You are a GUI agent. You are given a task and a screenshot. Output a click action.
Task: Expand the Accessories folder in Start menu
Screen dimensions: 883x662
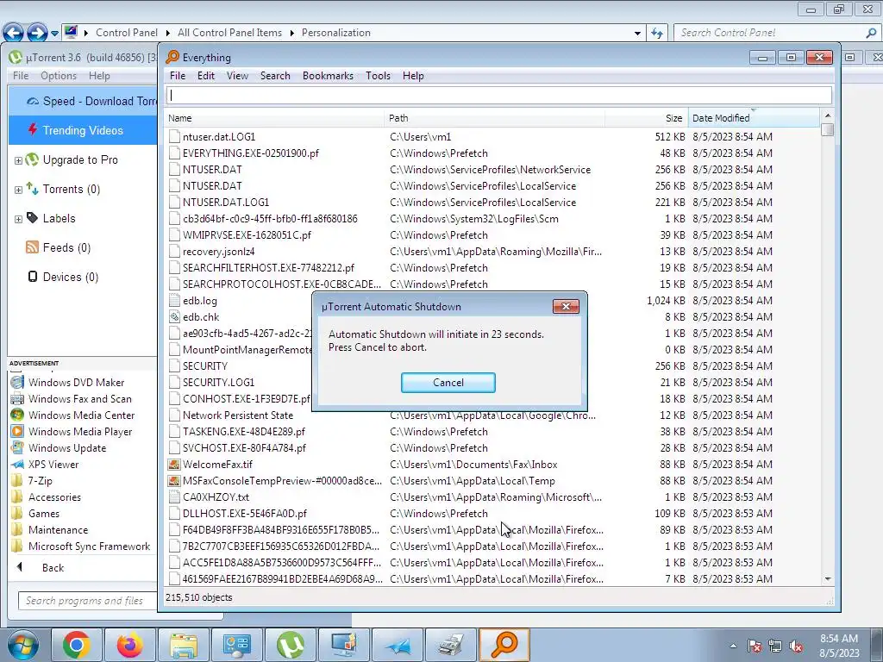[x=54, y=497]
